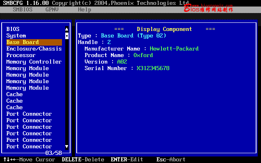261x163 pixels.
Task: Select the highlighted Base Board entry
Action: [34, 42]
